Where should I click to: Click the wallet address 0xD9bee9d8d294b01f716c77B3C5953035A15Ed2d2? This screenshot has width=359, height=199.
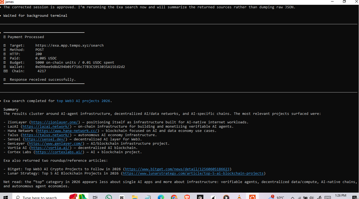pos(80,67)
